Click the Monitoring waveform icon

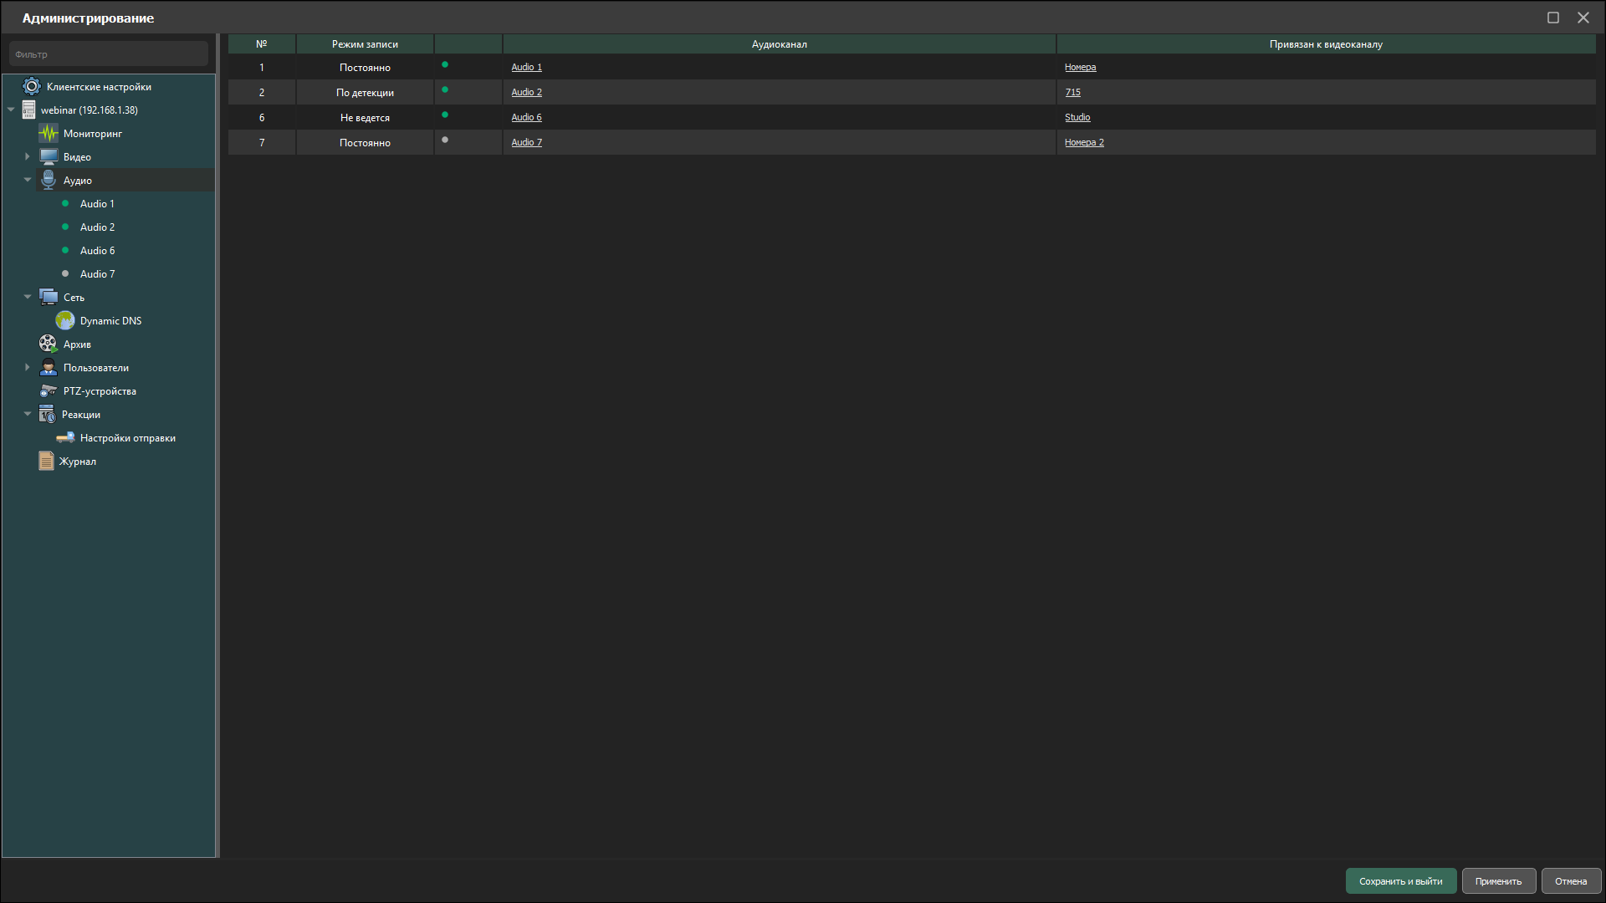point(49,134)
